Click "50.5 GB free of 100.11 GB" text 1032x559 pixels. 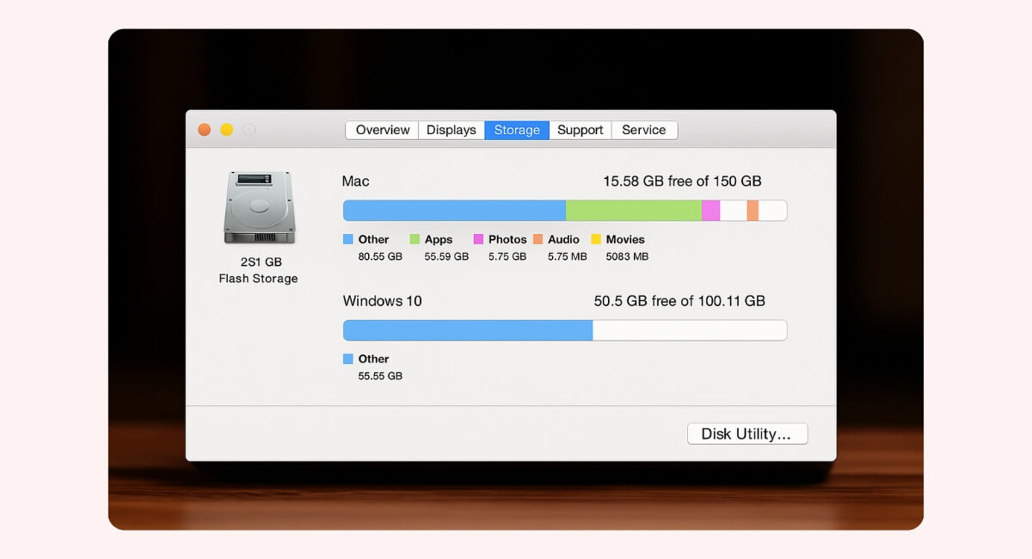point(679,301)
